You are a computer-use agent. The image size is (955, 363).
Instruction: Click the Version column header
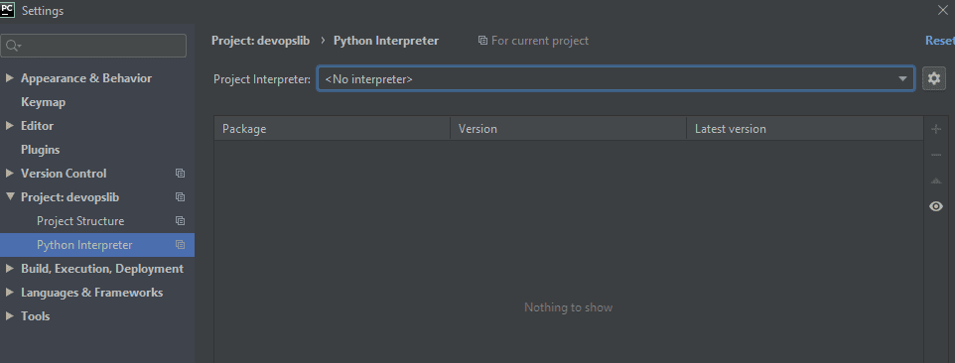pos(568,129)
